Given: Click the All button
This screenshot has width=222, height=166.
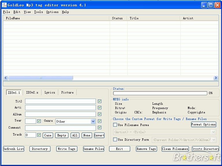Looking at the screenshot, I should 75,135.
